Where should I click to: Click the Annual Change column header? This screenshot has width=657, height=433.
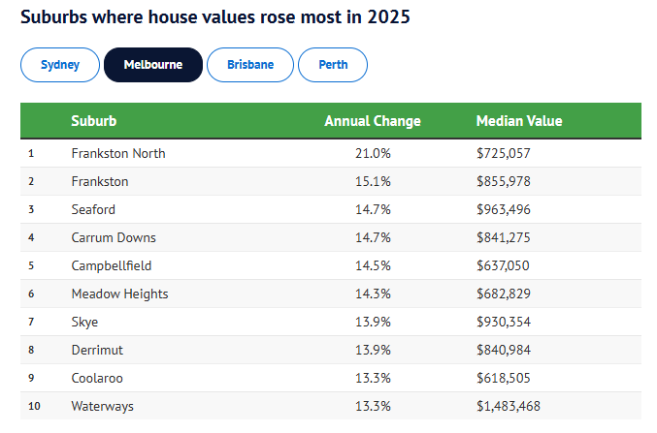point(372,121)
